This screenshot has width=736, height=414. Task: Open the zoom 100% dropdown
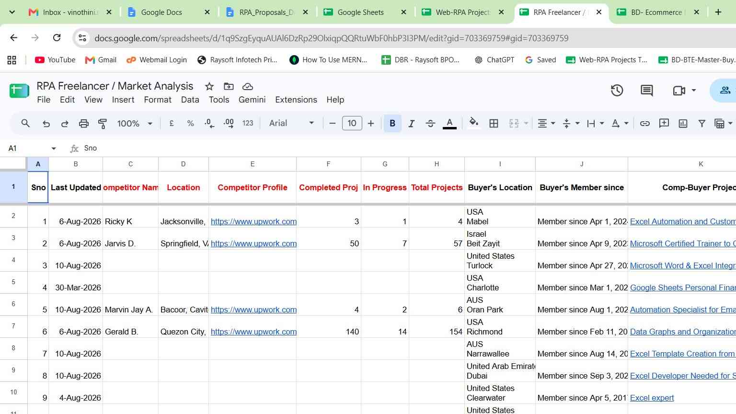point(135,124)
